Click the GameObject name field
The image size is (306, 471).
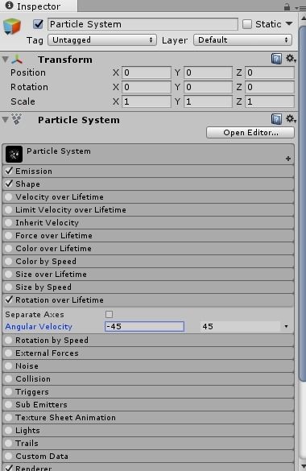click(x=143, y=24)
